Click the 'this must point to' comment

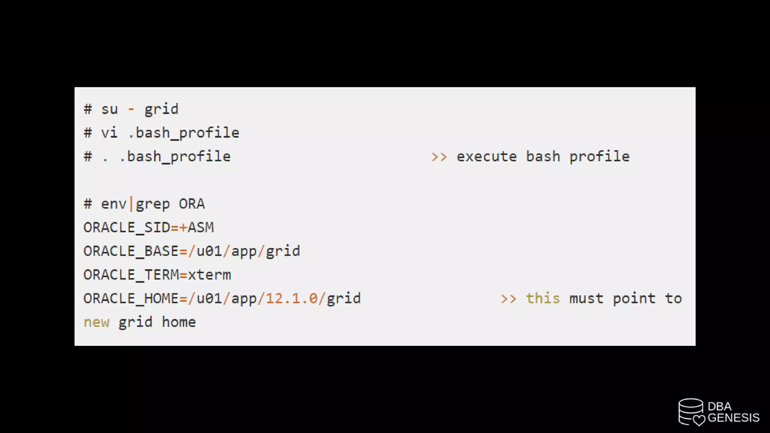click(x=603, y=298)
